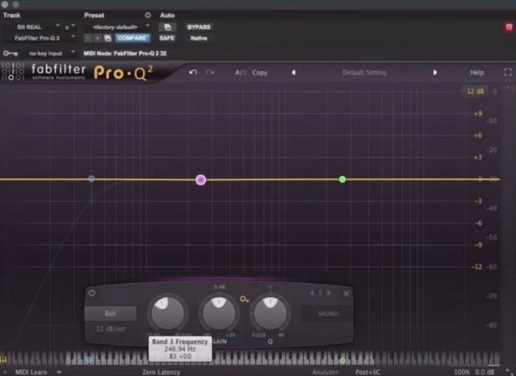516x376 pixels.
Task: Open automation enable window icon under Auto
Action: tap(167, 27)
